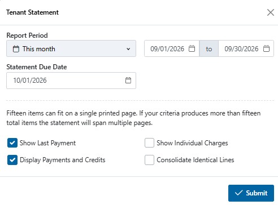This screenshot has width=278, height=205.
Task: Open calendar picker for start date 09/01/2026
Action: [x=192, y=48]
